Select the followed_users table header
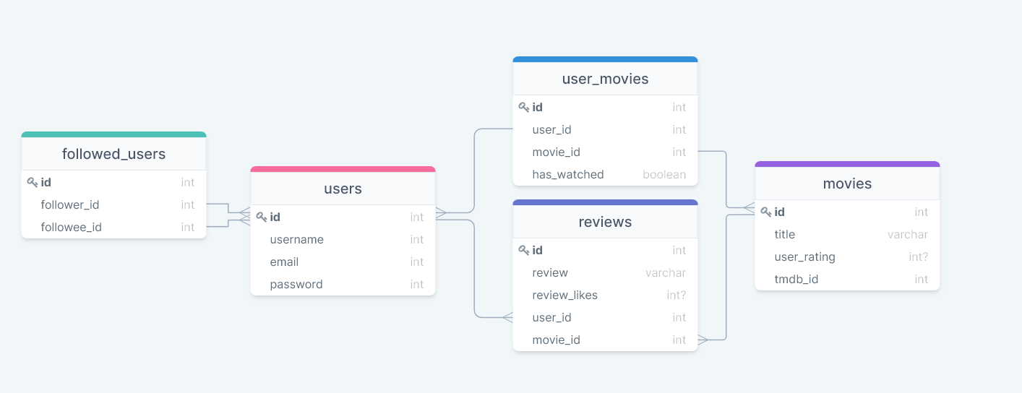Viewport: 1022px width, 393px height. (114, 154)
